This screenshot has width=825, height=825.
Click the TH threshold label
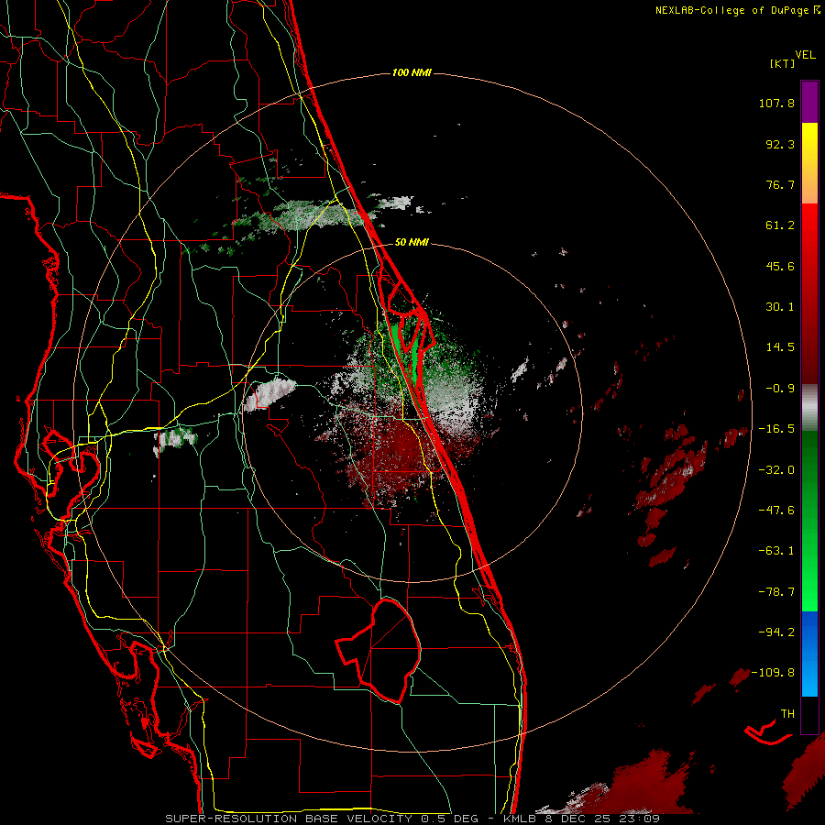pos(787,714)
